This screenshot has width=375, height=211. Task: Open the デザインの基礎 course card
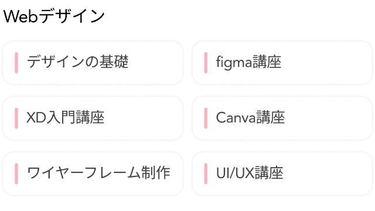[x=93, y=63]
